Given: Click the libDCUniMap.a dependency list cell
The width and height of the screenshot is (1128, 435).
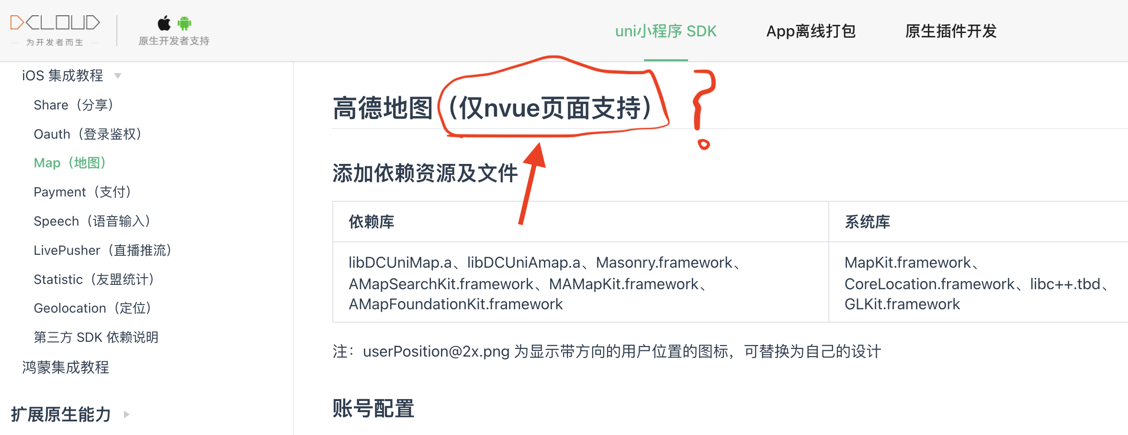Looking at the screenshot, I should tap(581, 283).
